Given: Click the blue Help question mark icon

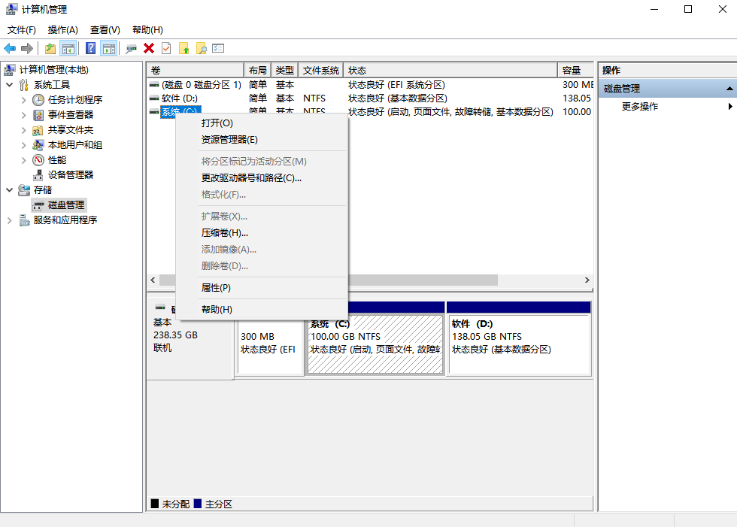Looking at the screenshot, I should (x=90, y=48).
